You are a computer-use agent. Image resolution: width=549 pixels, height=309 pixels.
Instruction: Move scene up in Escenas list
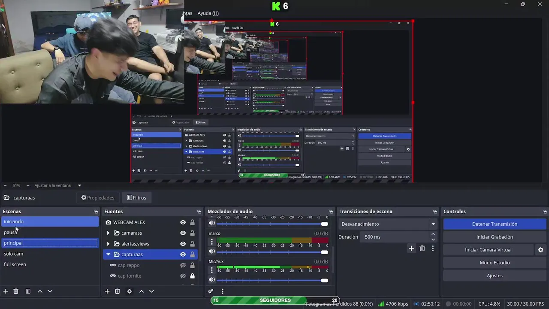[40, 291]
